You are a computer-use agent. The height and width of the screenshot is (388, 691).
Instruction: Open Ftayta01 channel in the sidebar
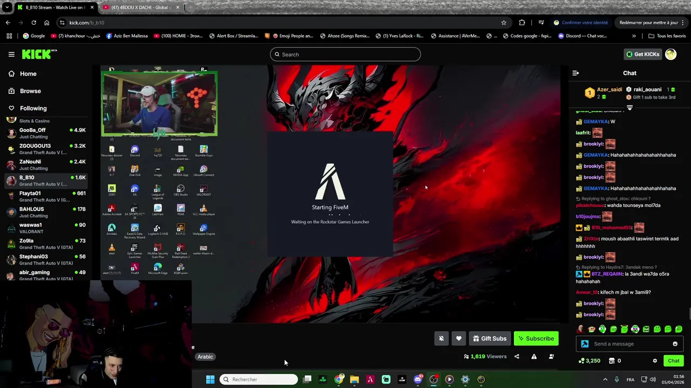[x=46, y=196]
